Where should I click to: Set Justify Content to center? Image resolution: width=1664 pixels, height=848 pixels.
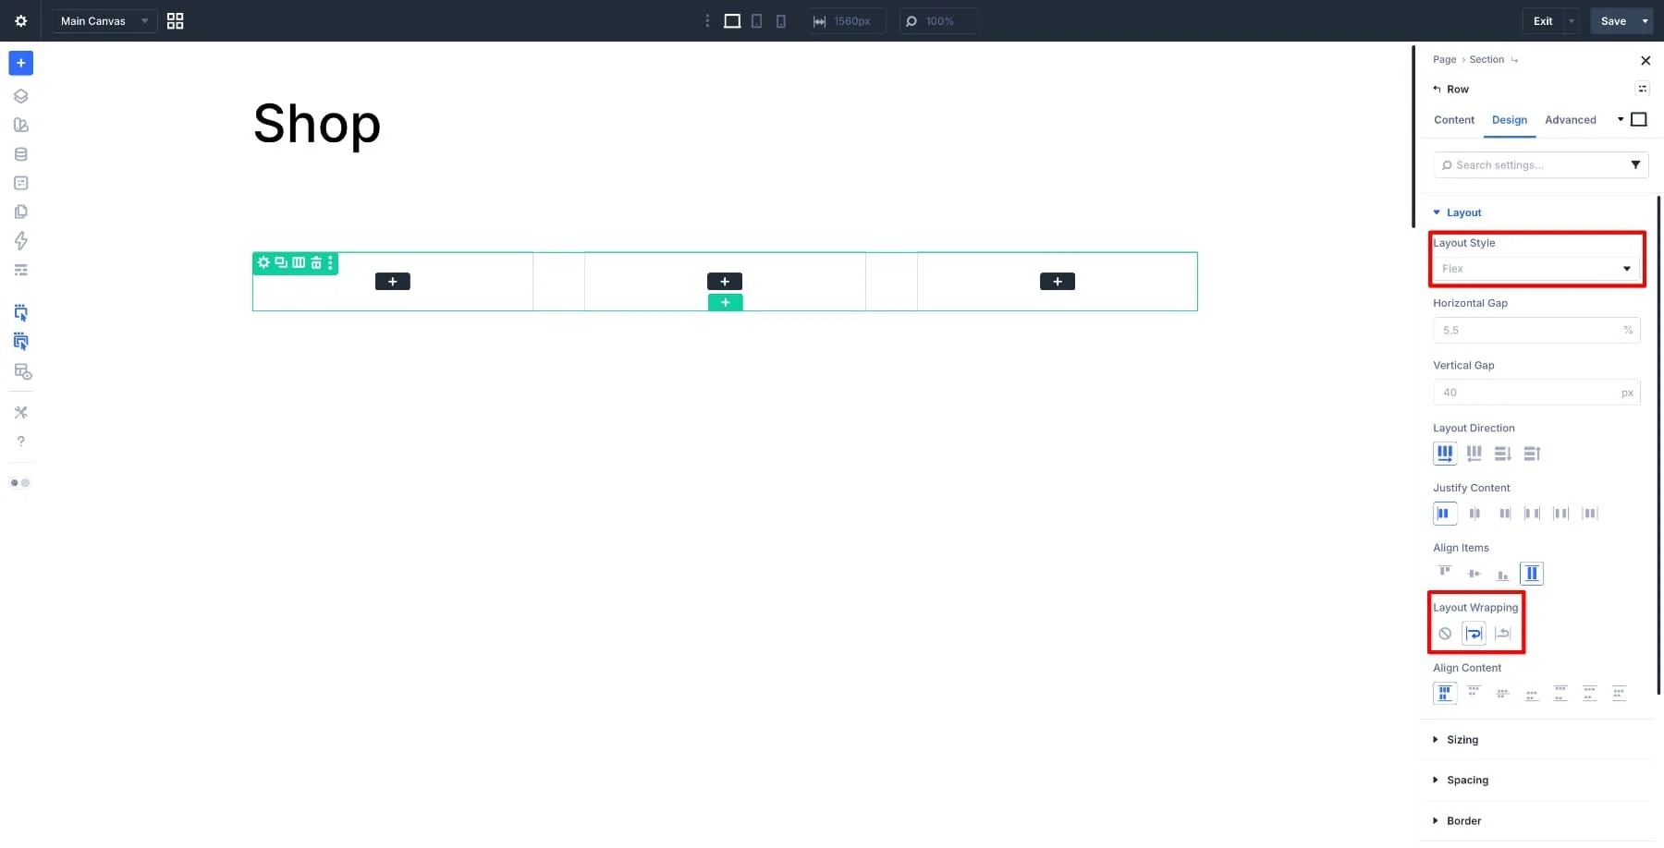tap(1474, 514)
